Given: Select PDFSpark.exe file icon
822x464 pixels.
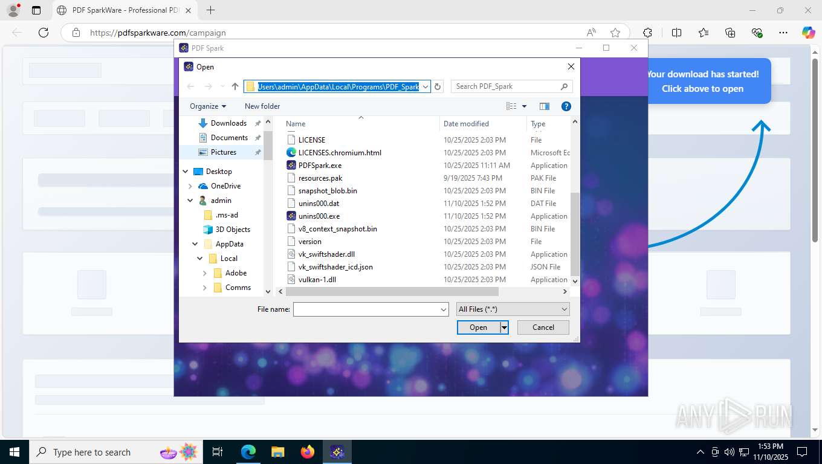Looking at the screenshot, I should click(x=291, y=165).
